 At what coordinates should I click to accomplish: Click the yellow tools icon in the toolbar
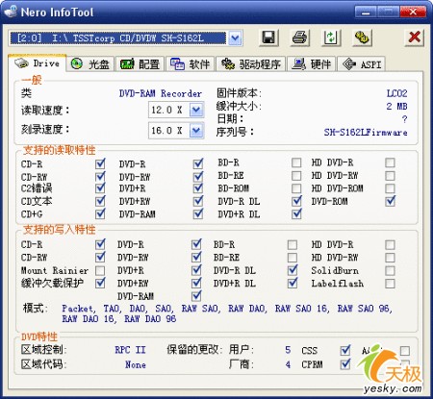click(x=362, y=37)
